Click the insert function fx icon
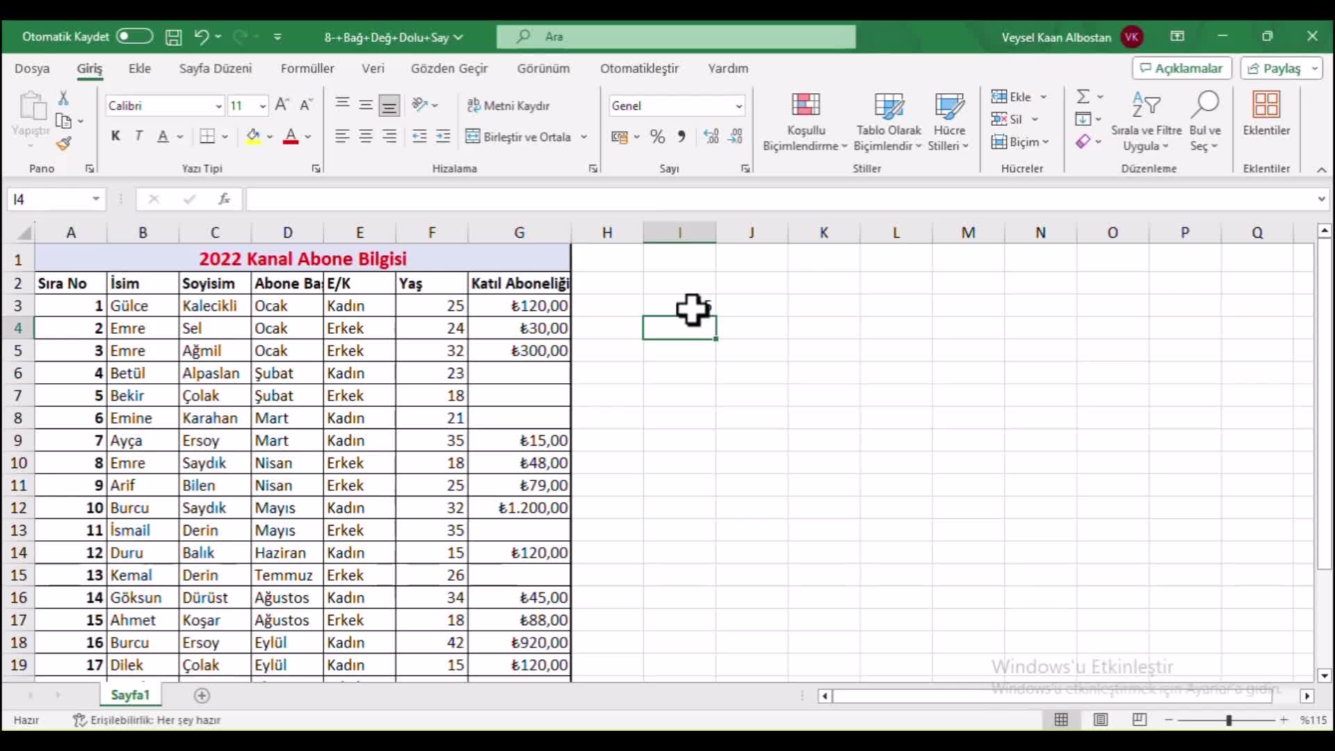 click(x=224, y=199)
